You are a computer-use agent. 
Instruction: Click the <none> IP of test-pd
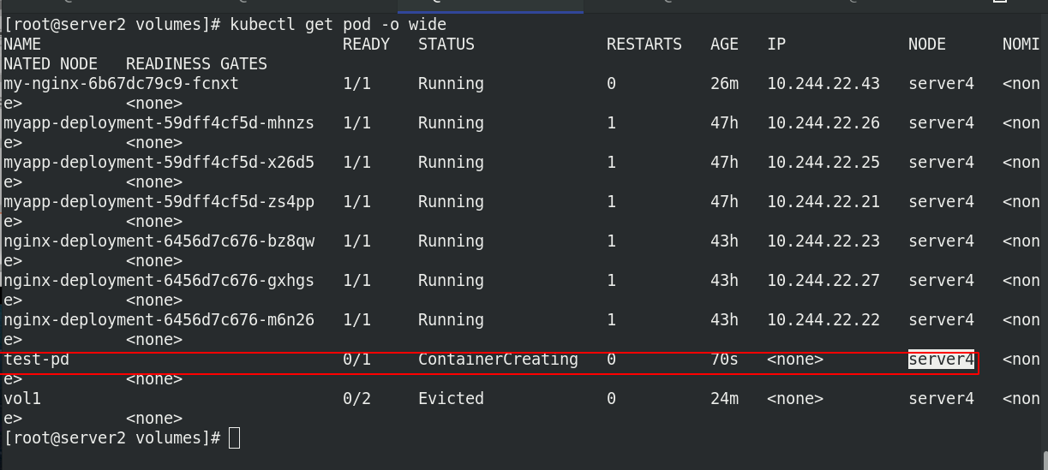pos(795,360)
